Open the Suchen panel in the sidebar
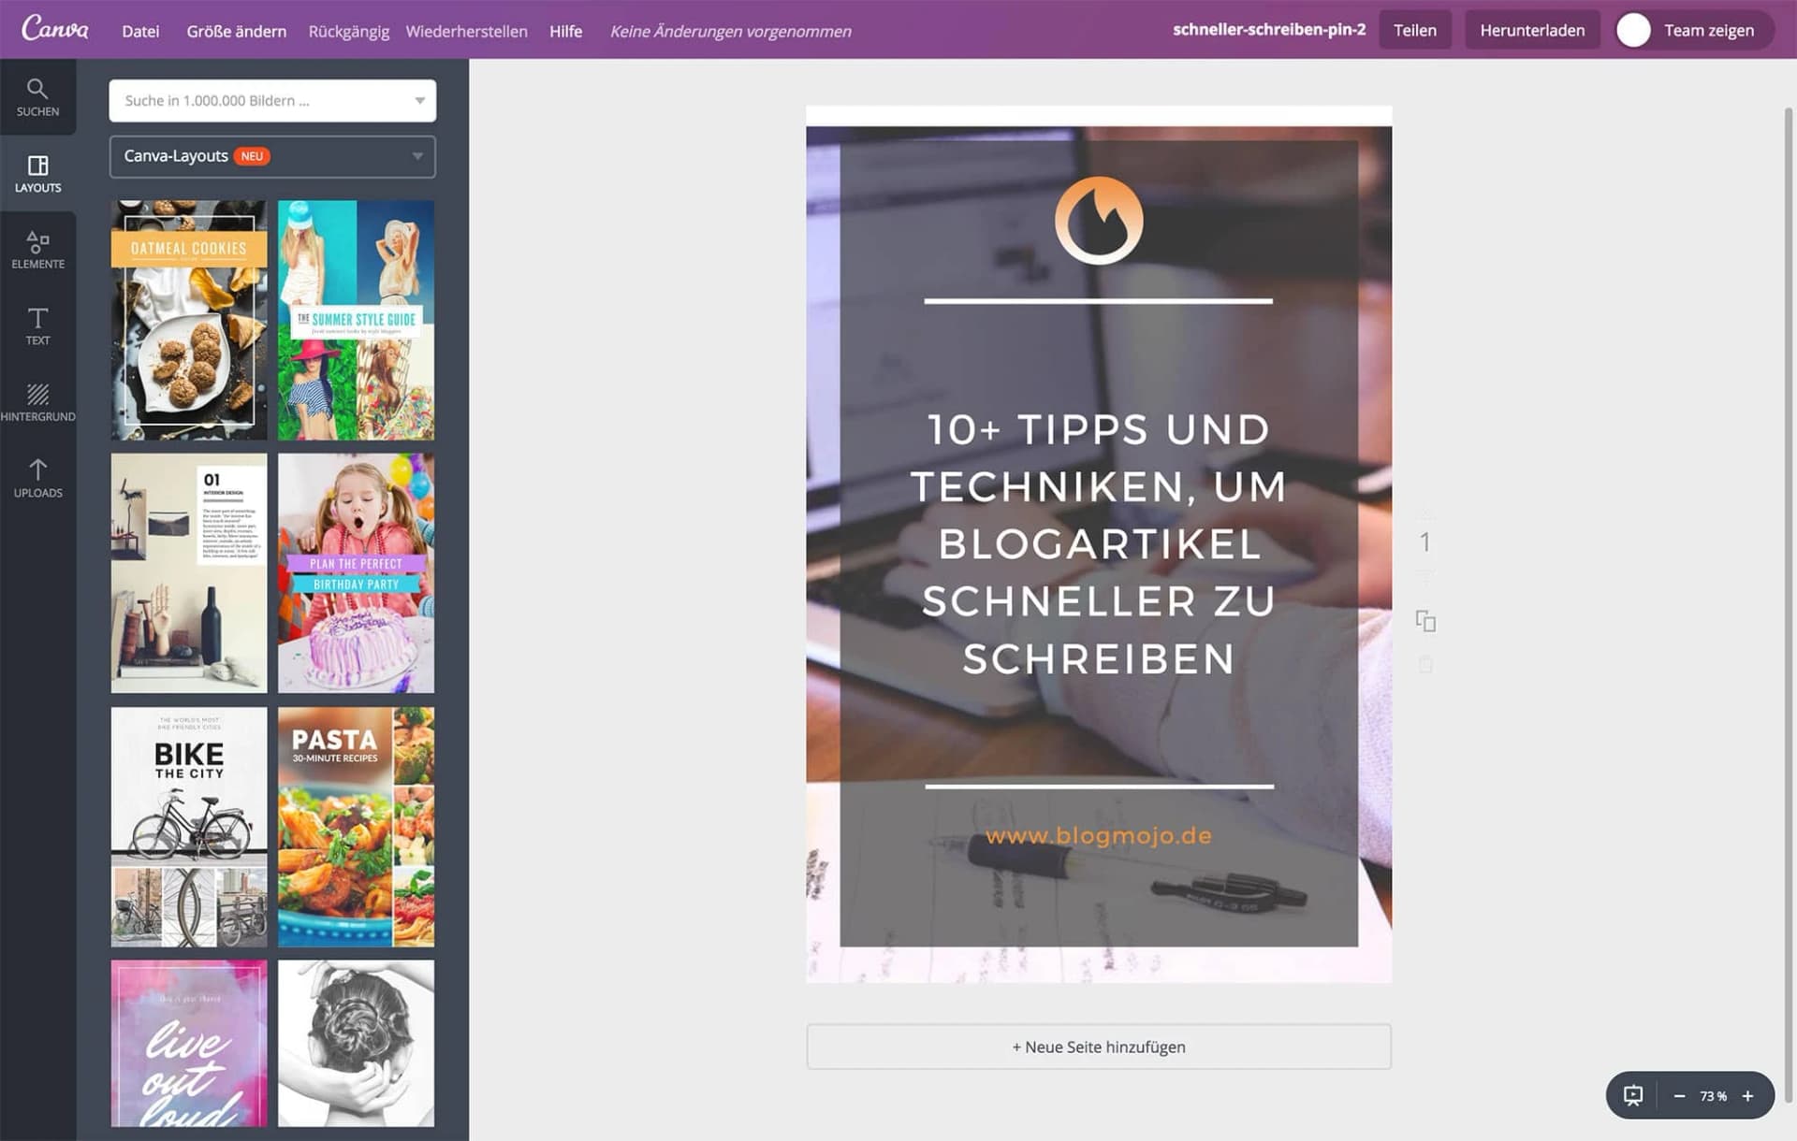1797x1141 pixels. click(x=37, y=97)
